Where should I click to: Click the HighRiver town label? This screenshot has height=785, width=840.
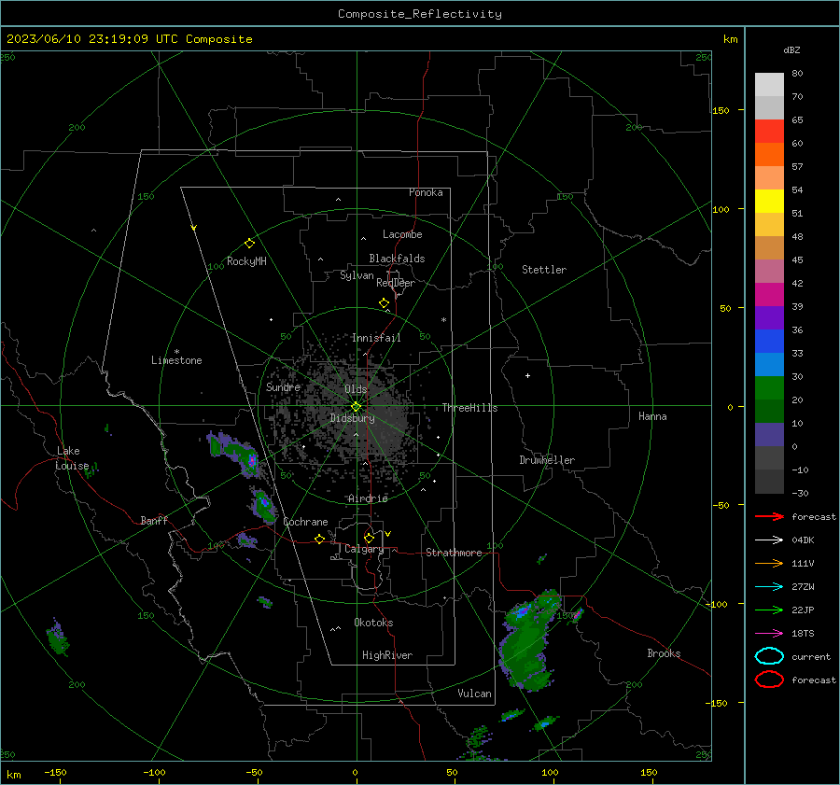tap(387, 655)
